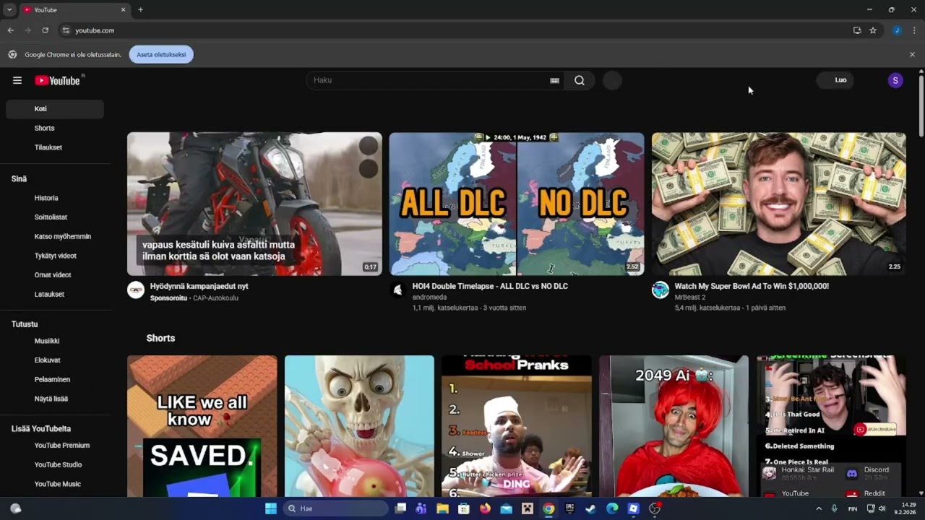Click the CAP-Autokoulu channel avatar
The width and height of the screenshot is (925, 520).
(x=136, y=290)
